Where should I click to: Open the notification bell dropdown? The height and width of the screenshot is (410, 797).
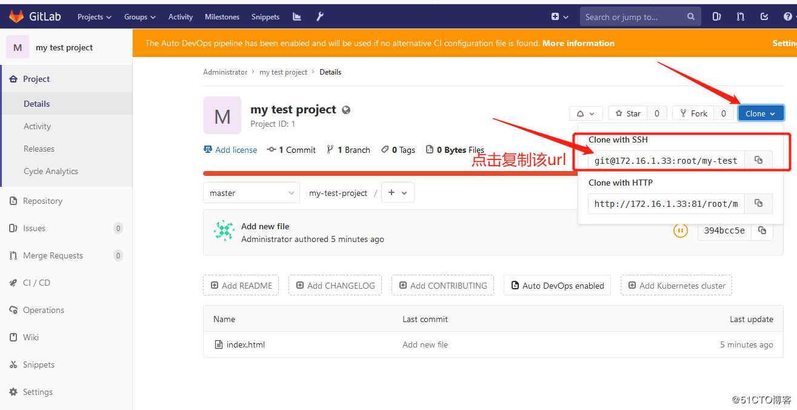(585, 113)
